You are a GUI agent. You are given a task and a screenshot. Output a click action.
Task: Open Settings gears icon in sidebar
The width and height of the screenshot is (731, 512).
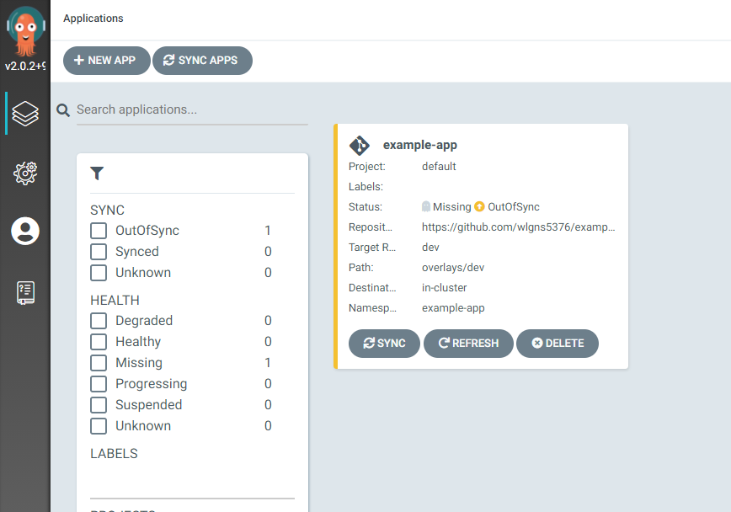pos(25,173)
